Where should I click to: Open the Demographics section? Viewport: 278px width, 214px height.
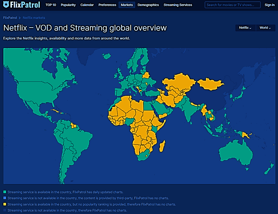coord(148,5)
